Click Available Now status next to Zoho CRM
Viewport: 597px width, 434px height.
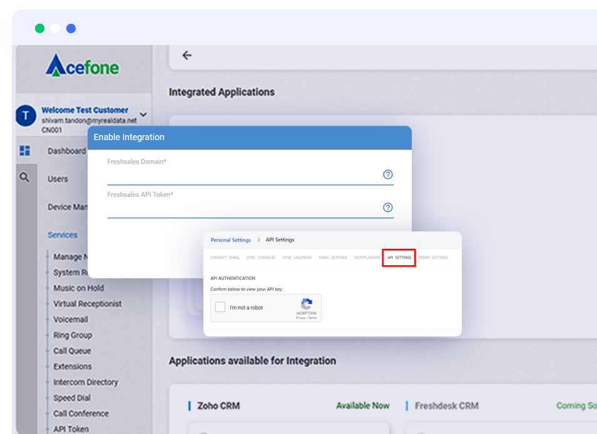tap(362, 406)
